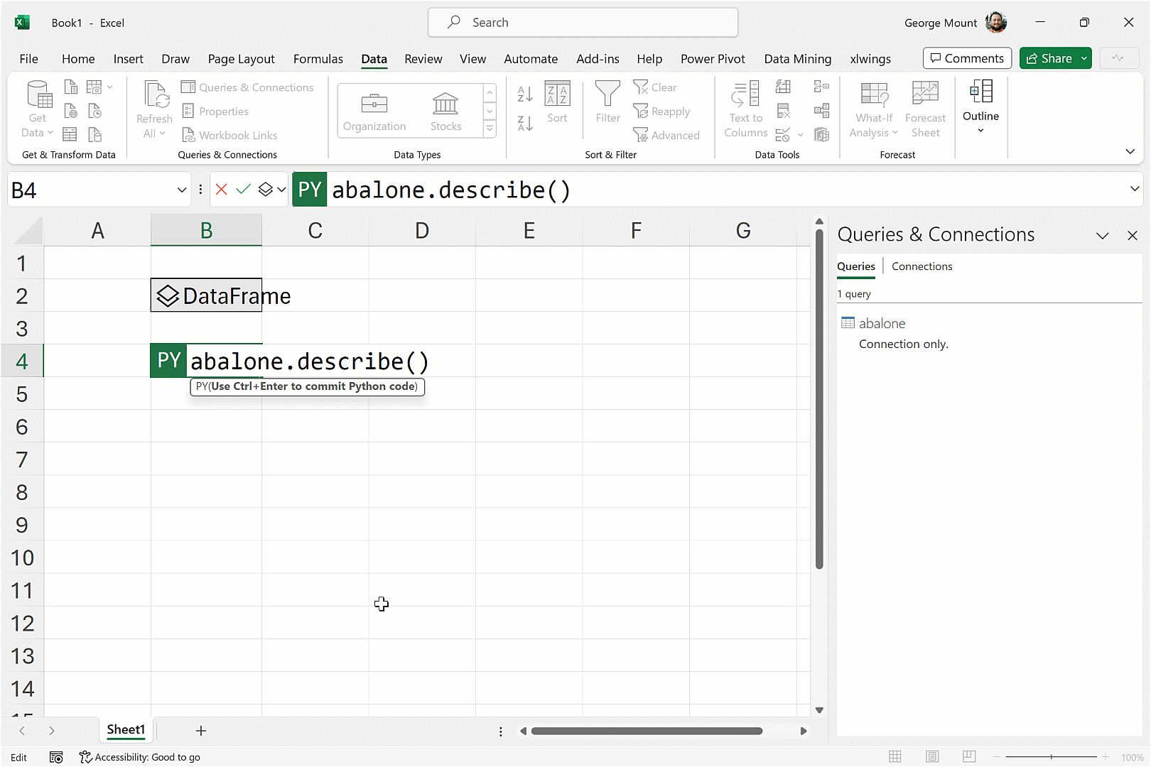The width and height of the screenshot is (1151, 767).
Task: Click the Outline icon in the ribbon
Action: (980, 92)
